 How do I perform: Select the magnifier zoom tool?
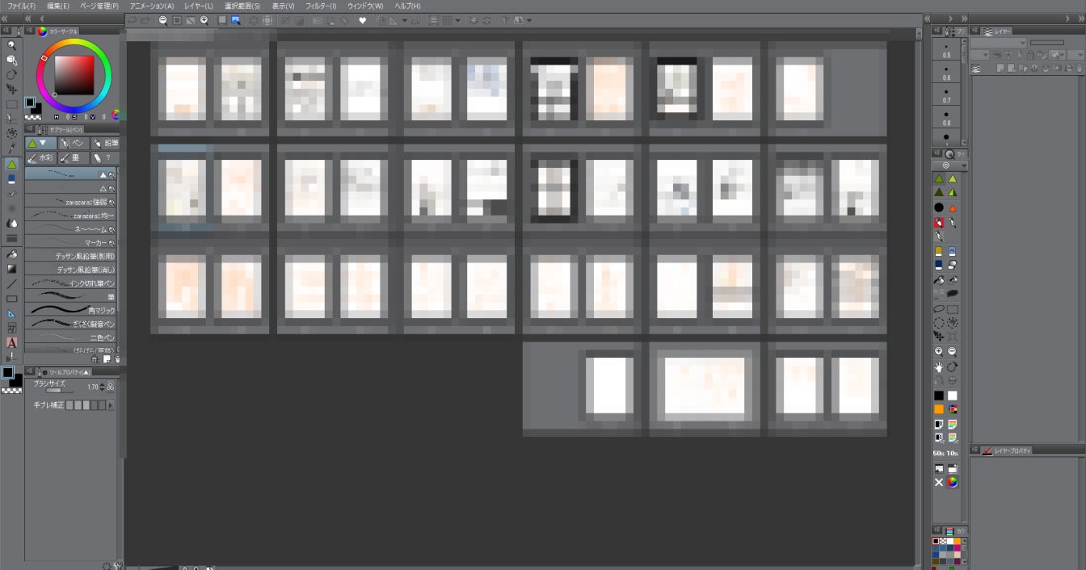click(x=11, y=46)
